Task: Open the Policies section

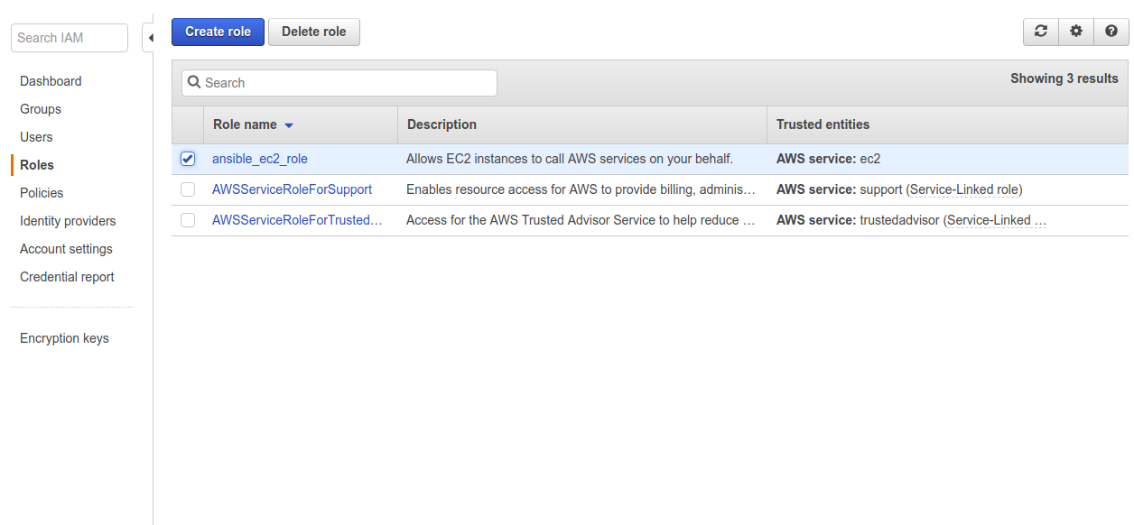Action: (42, 193)
